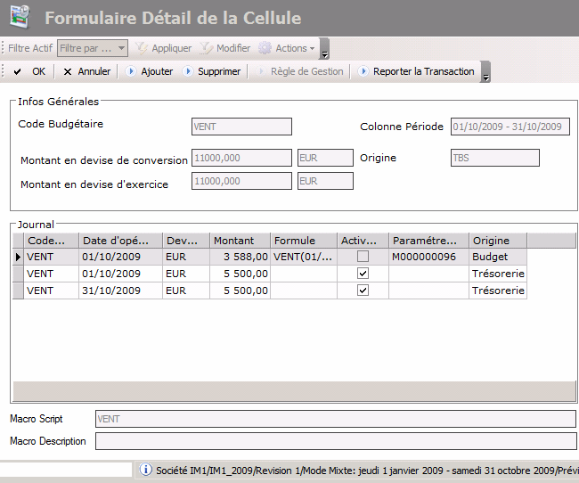Click the Annuler X icon
The height and width of the screenshot is (483, 579).
point(68,71)
